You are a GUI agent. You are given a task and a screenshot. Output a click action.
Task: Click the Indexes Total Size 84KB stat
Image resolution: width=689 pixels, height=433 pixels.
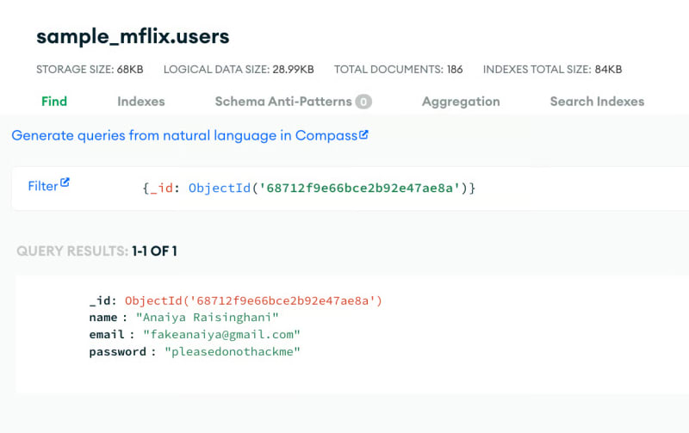point(552,69)
